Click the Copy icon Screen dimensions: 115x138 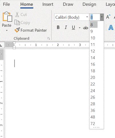coord(17,22)
